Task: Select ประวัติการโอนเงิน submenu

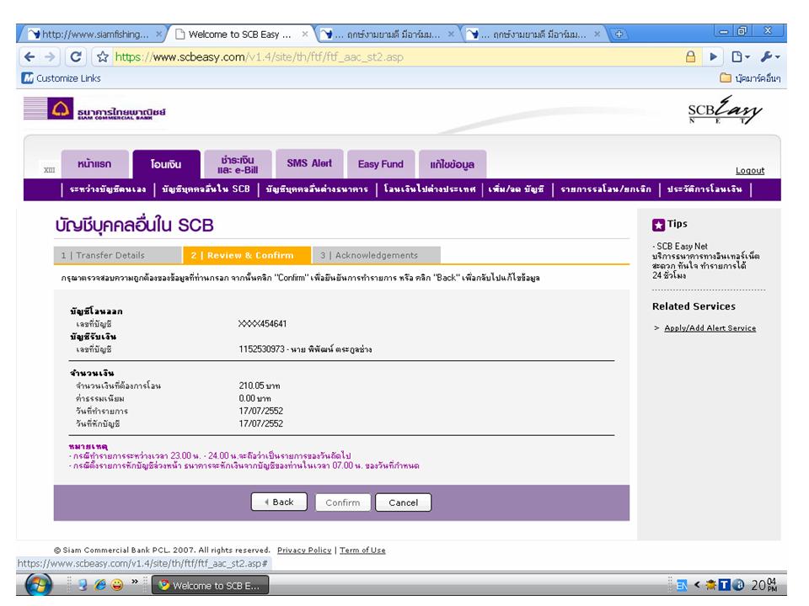Action: point(705,189)
